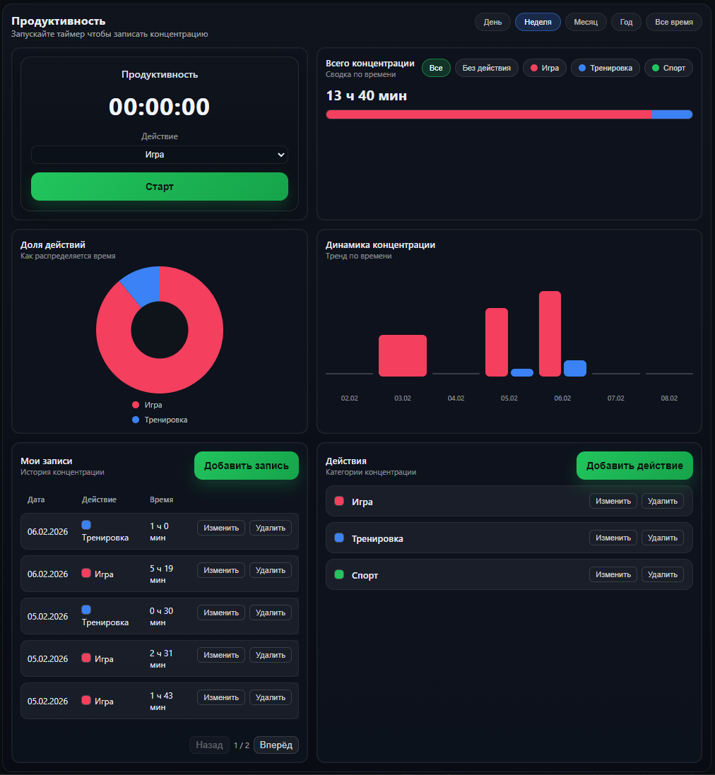Toggle the Без действий filter chip

coord(486,68)
